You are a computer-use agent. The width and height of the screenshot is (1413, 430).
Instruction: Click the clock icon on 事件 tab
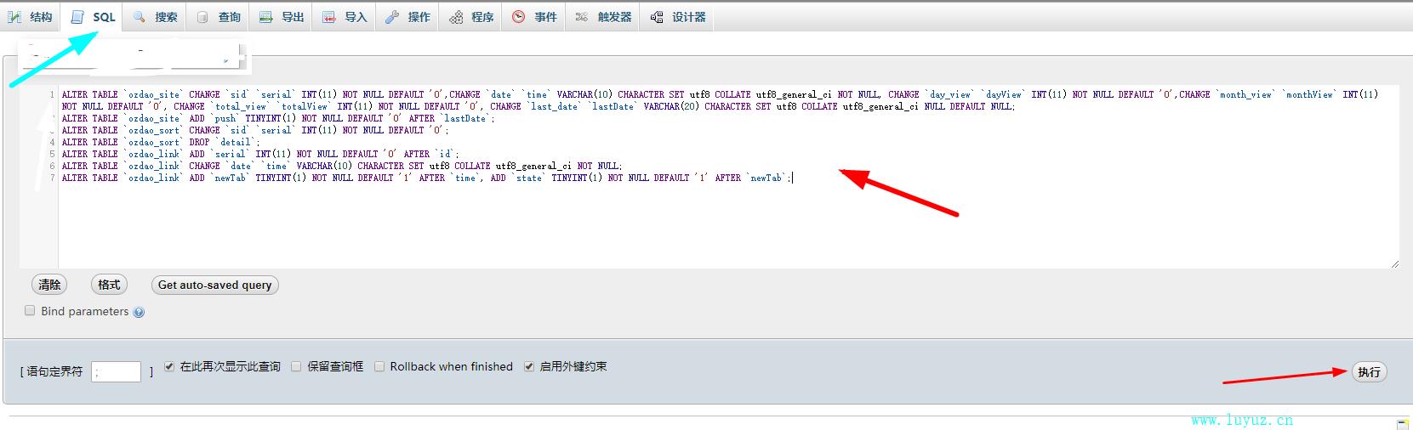(x=519, y=17)
